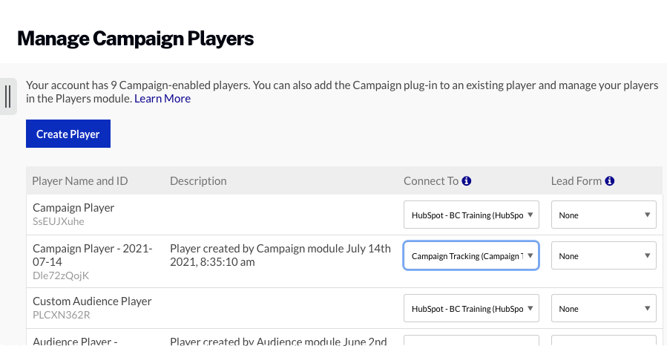This screenshot has height=346, width=667.
Task: Click the player ID Dle72zQojK
Action: (61, 275)
